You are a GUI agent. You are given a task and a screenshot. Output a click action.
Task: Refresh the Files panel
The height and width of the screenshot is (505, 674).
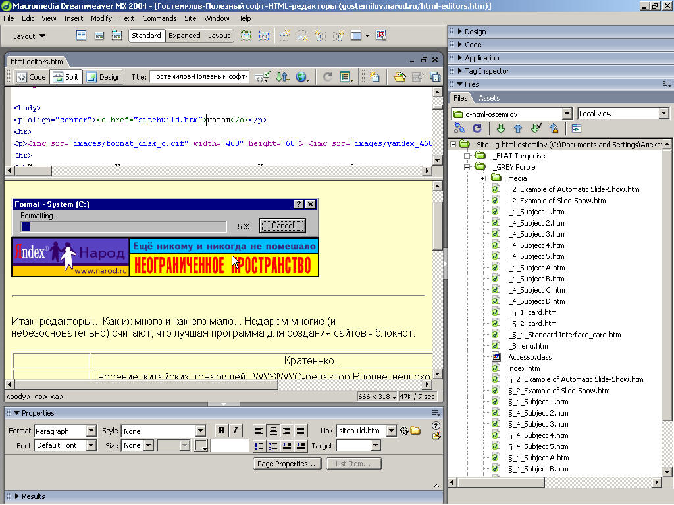point(477,128)
